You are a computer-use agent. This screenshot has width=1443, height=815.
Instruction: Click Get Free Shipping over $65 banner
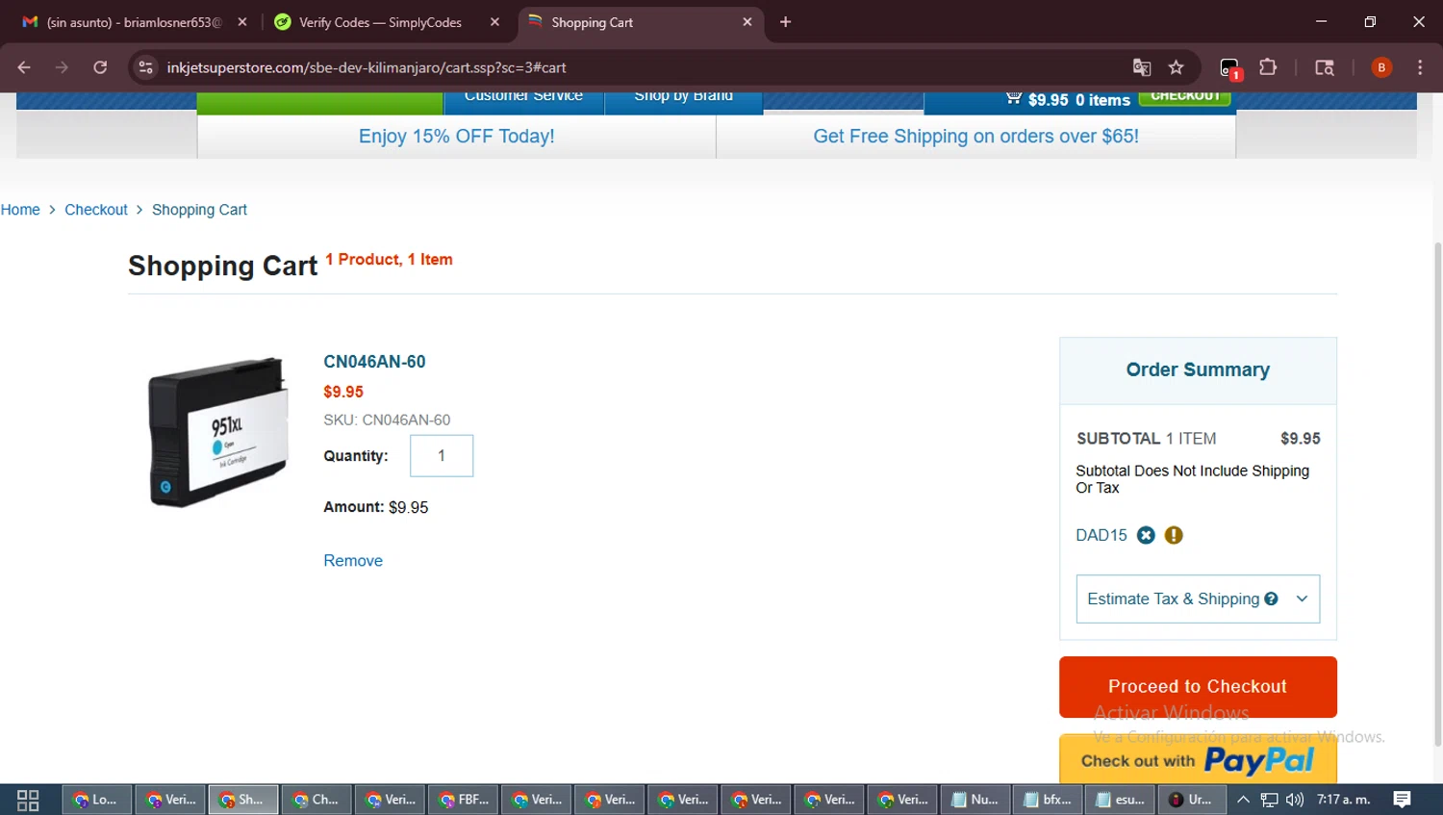click(x=975, y=137)
